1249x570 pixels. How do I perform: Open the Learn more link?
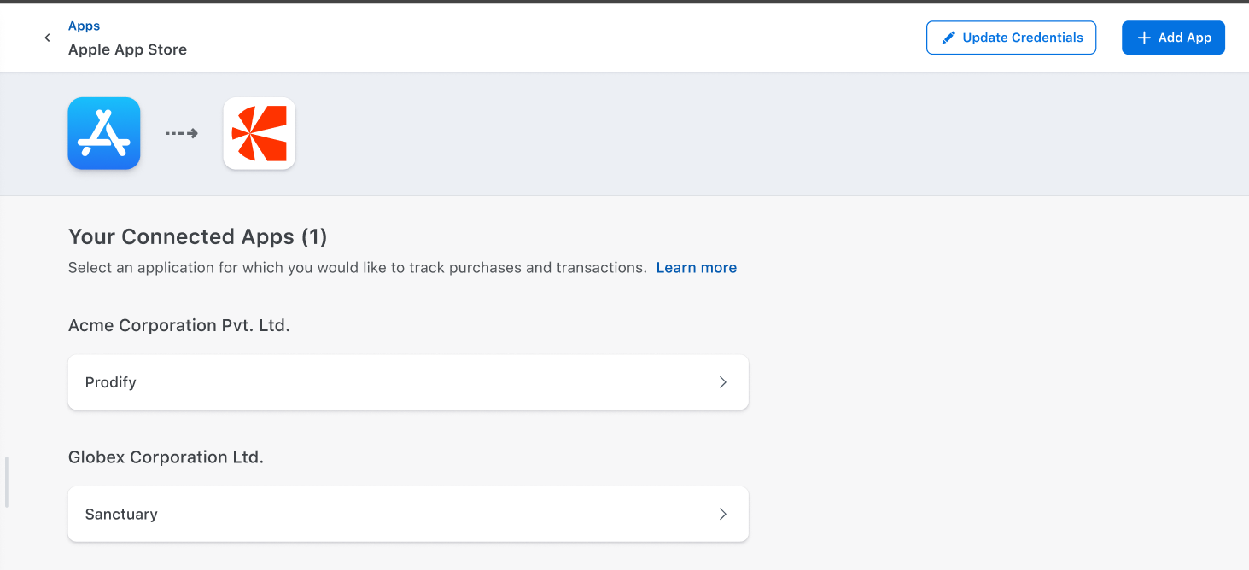pos(696,268)
